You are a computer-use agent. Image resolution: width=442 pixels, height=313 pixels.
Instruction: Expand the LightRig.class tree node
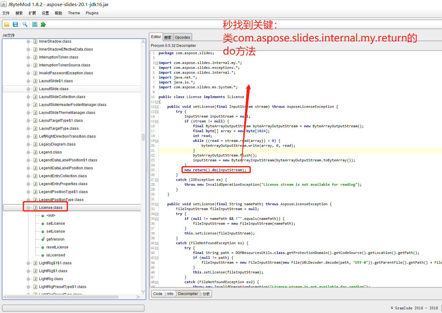(x=28, y=279)
